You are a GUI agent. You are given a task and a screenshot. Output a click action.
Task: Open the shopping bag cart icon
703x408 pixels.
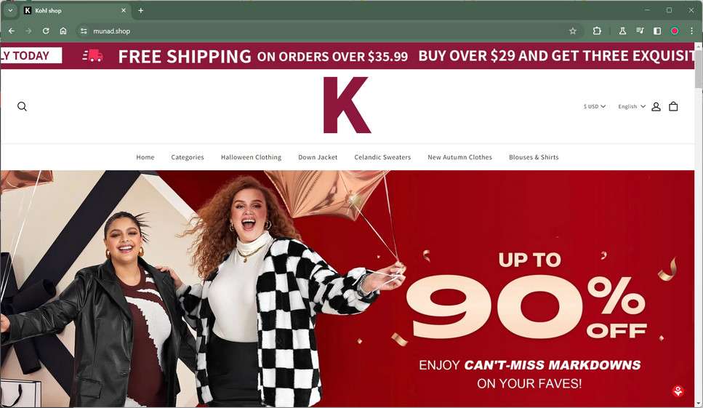click(x=673, y=106)
